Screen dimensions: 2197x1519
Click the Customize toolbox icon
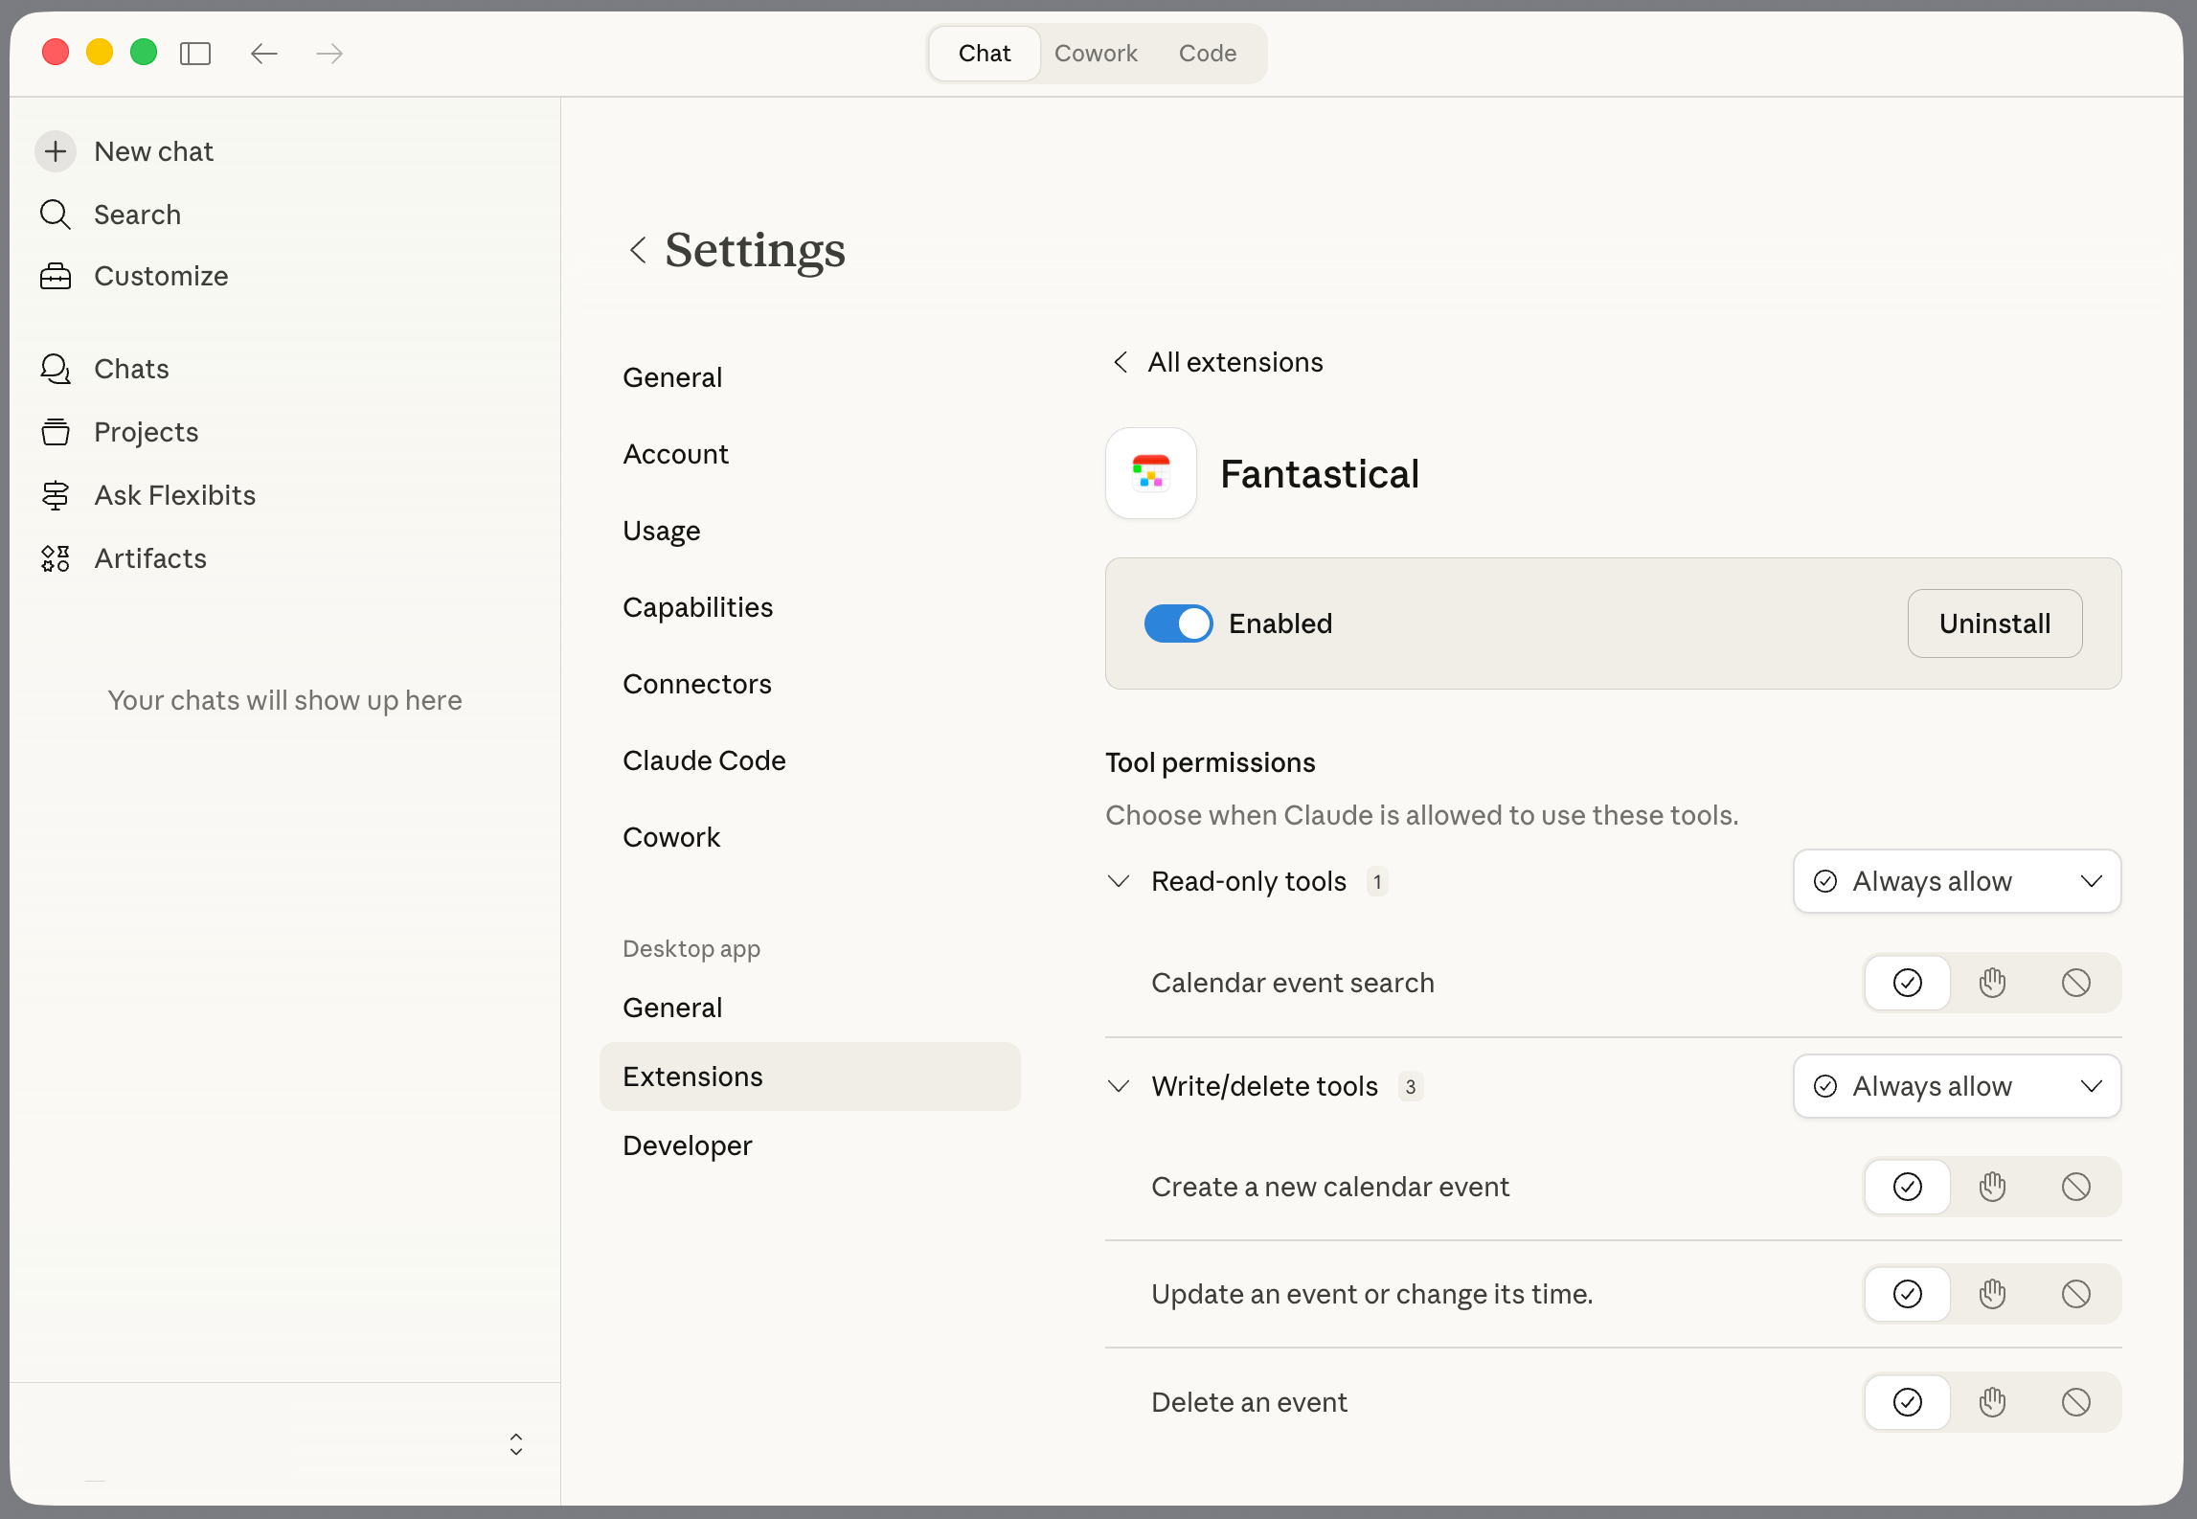pos(56,276)
